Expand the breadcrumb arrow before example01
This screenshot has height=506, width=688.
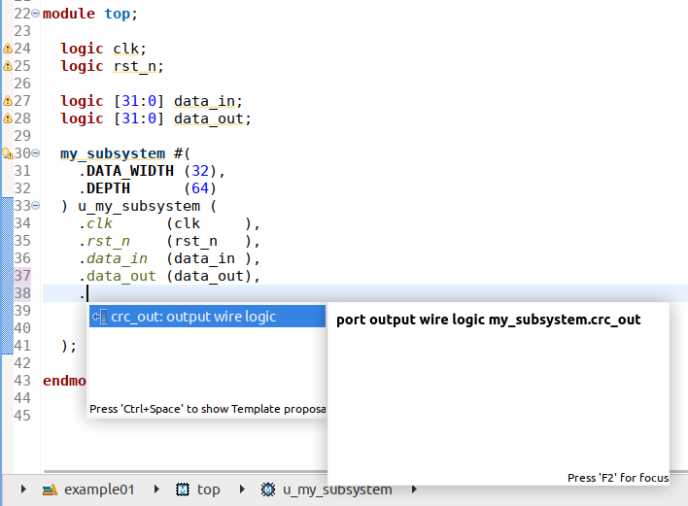tap(23, 489)
